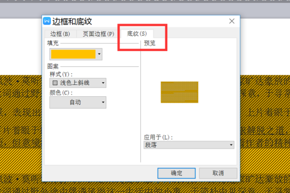
Task: Click the horizontal ruler above the document
Action: (x=145, y=1)
